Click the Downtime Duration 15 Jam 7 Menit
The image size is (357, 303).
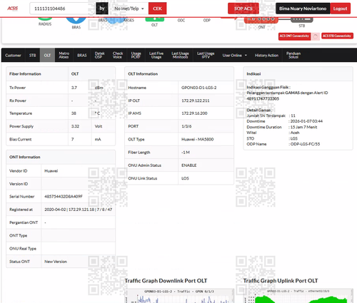coord(304,127)
